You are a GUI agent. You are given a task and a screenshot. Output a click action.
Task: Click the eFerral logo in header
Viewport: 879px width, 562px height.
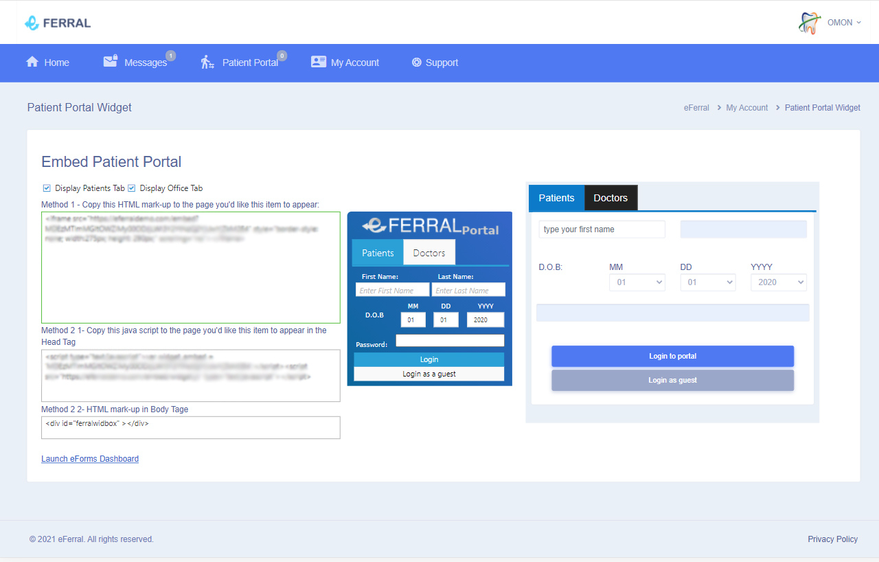(x=58, y=23)
